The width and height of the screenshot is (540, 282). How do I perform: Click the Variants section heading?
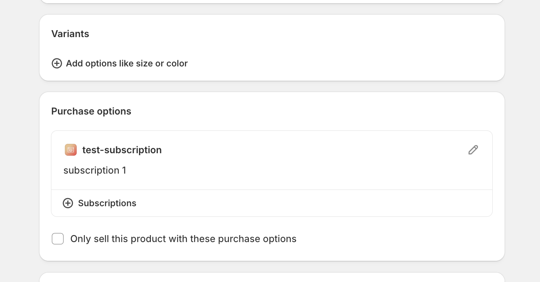[70, 34]
